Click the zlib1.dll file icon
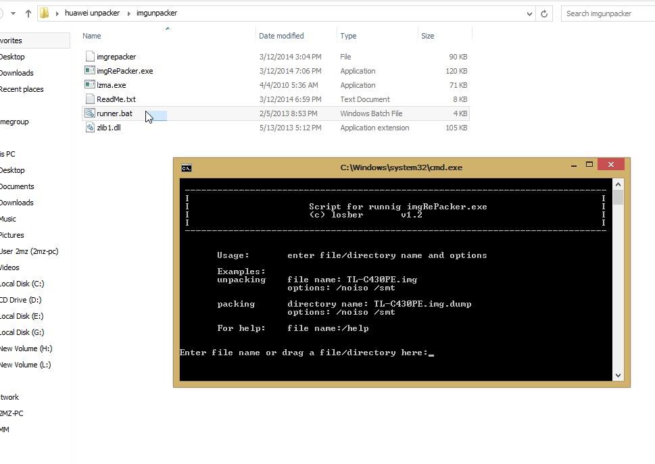The width and height of the screenshot is (655, 464). [90, 127]
